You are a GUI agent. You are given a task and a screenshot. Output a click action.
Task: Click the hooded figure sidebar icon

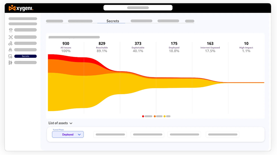[11, 50]
